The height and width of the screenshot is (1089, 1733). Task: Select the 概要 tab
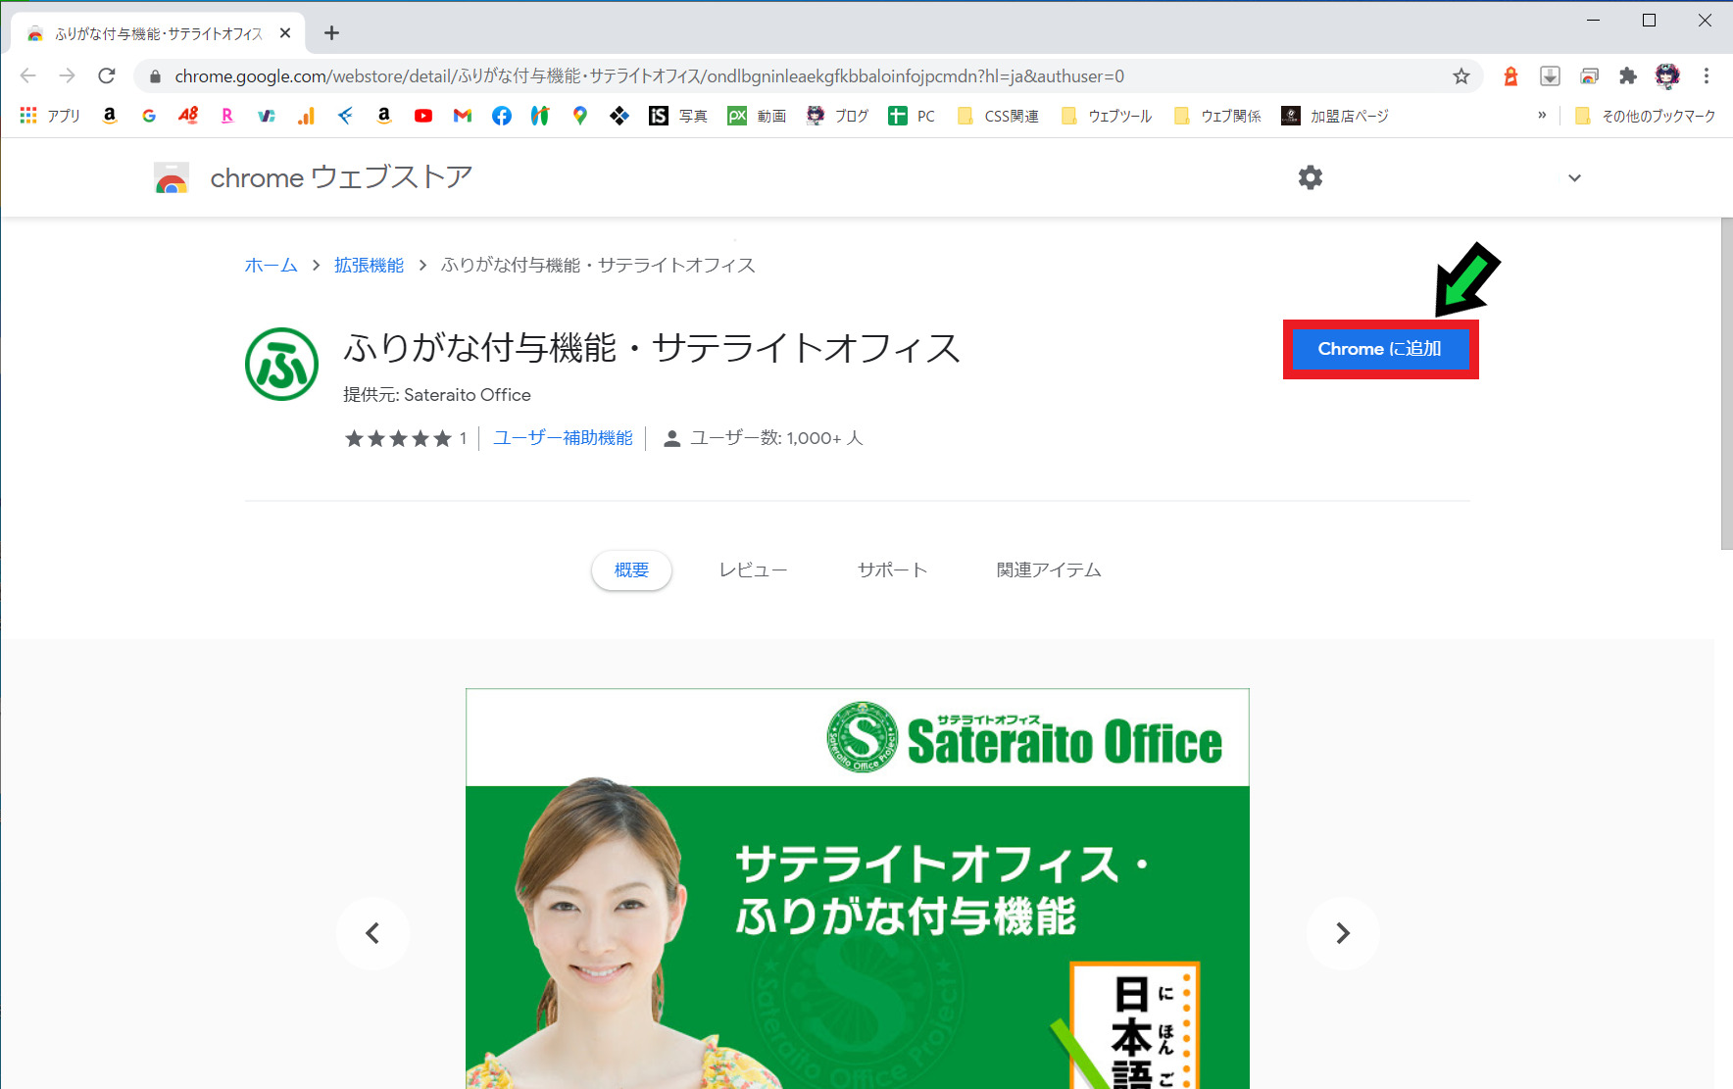tap(631, 570)
